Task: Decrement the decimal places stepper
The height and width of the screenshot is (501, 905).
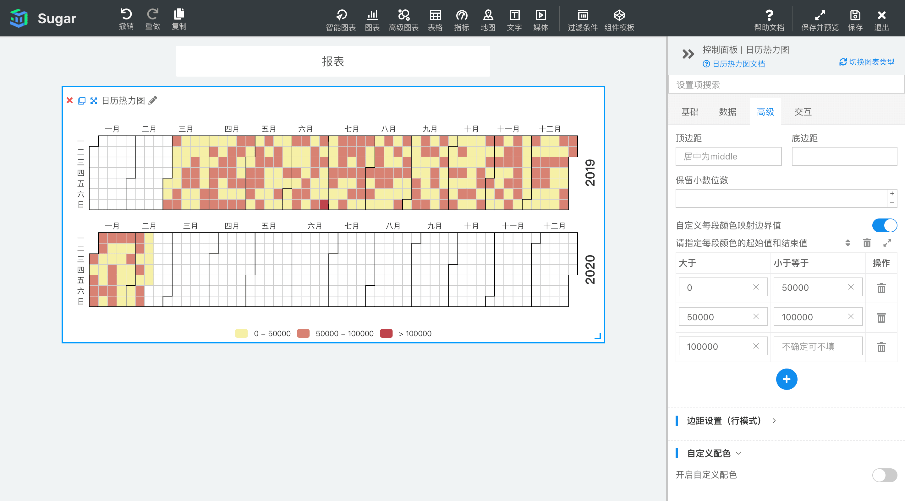Action: point(892,203)
